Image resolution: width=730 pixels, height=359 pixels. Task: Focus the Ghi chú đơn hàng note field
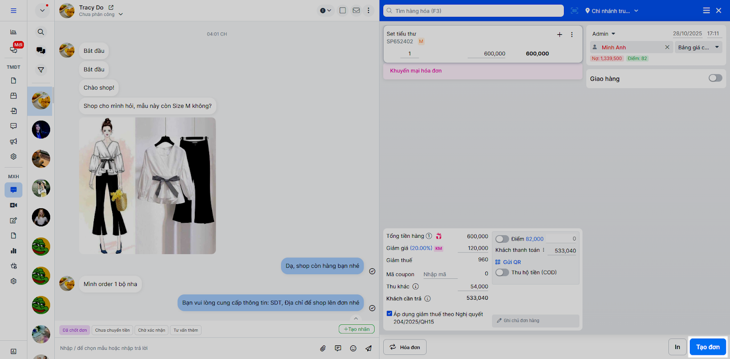point(535,321)
